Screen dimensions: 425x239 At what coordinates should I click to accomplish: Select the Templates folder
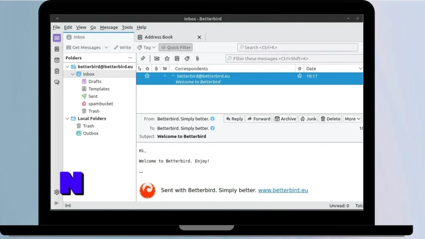click(100, 89)
